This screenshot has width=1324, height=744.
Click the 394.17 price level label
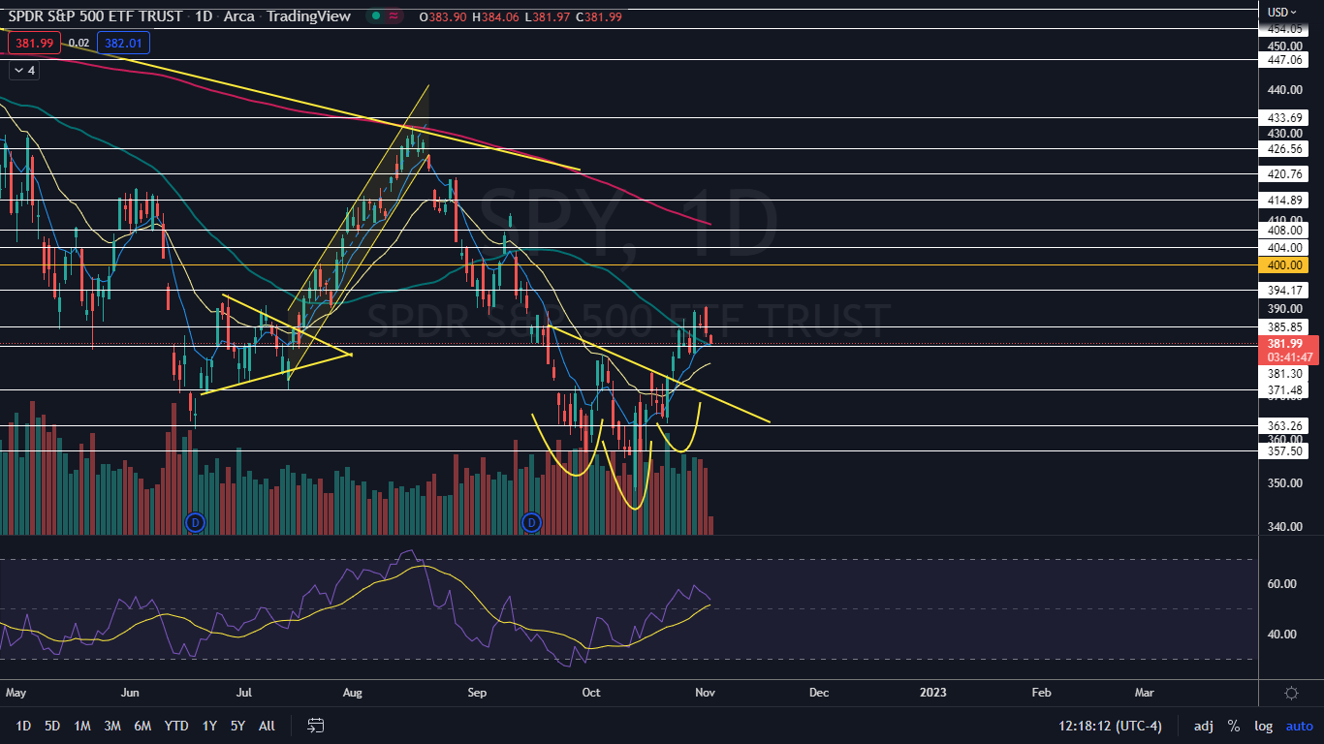click(1284, 290)
